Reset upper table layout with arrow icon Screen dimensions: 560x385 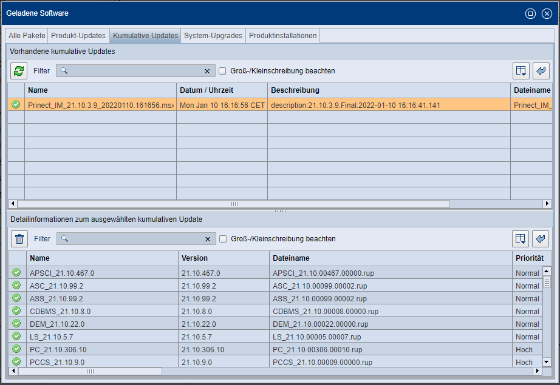[541, 70]
